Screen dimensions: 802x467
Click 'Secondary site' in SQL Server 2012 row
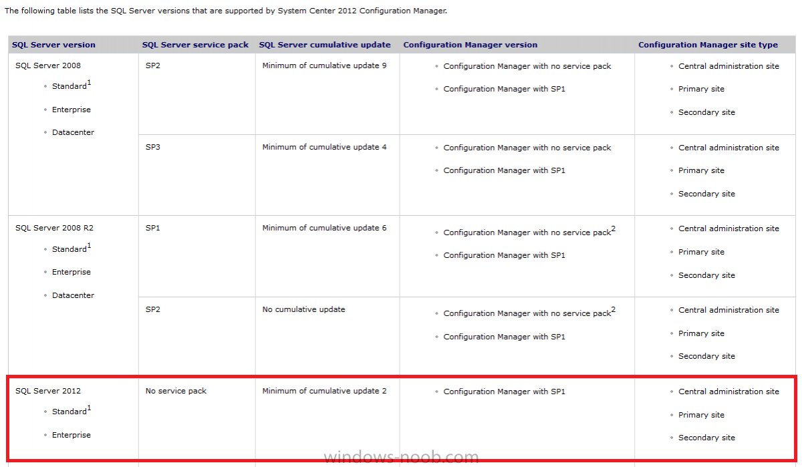pyautogui.click(x=706, y=438)
